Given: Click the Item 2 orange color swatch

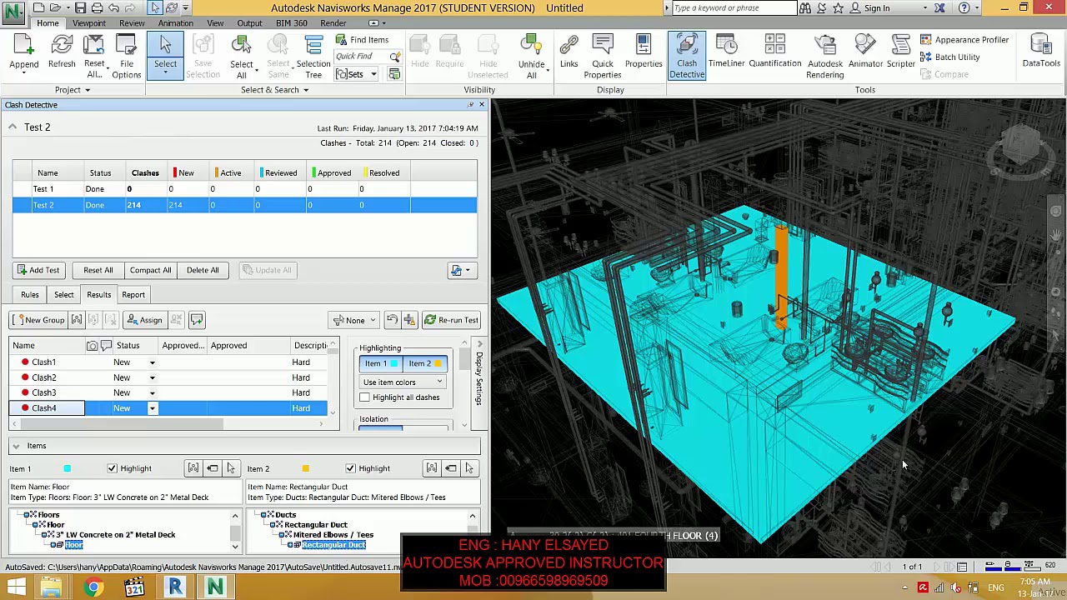Looking at the screenshot, I should [306, 468].
